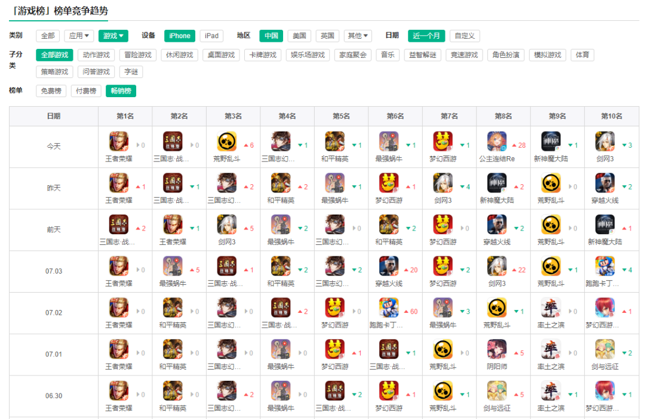Choose 近一个月 date range
This screenshot has width=645, height=419.
[x=426, y=36]
